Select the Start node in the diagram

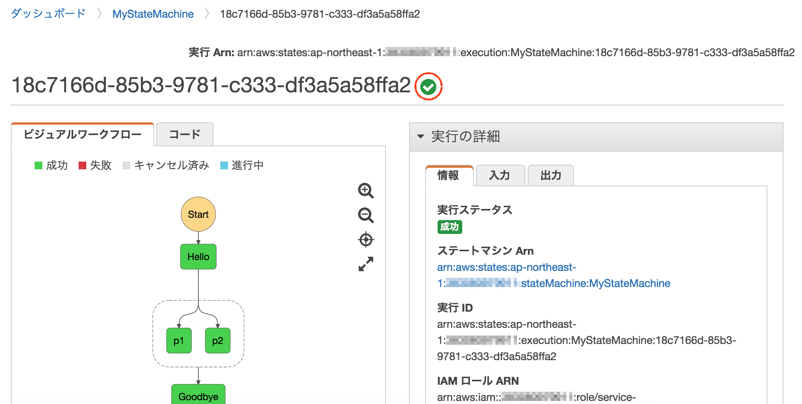pyautogui.click(x=198, y=214)
